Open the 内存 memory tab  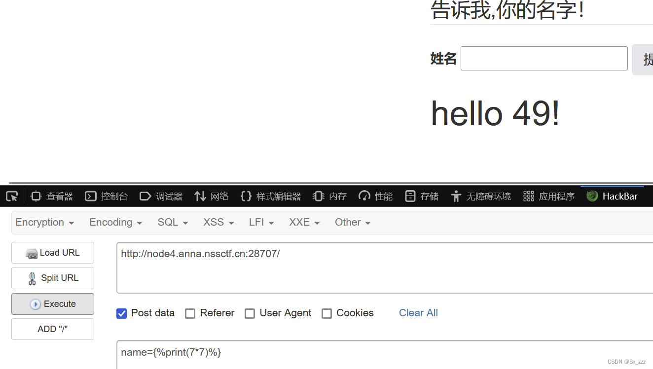[x=329, y=196]
